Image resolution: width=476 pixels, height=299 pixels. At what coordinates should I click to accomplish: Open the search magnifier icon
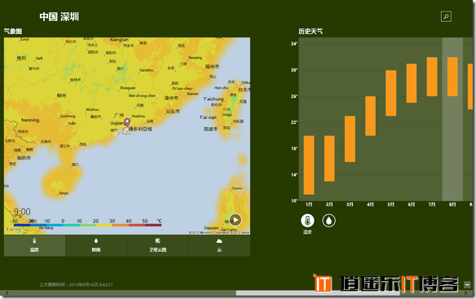tap(446, 16)
